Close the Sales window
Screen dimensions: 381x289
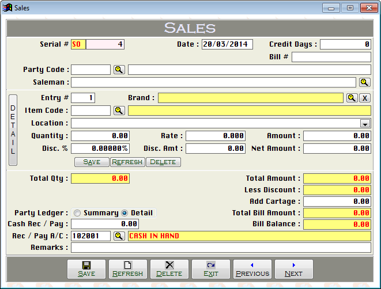(369, 7)
